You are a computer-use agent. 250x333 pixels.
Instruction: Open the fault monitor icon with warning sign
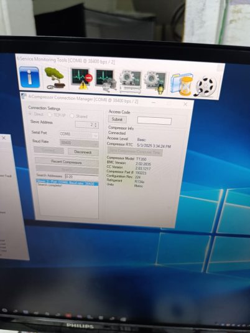(81, 79)
